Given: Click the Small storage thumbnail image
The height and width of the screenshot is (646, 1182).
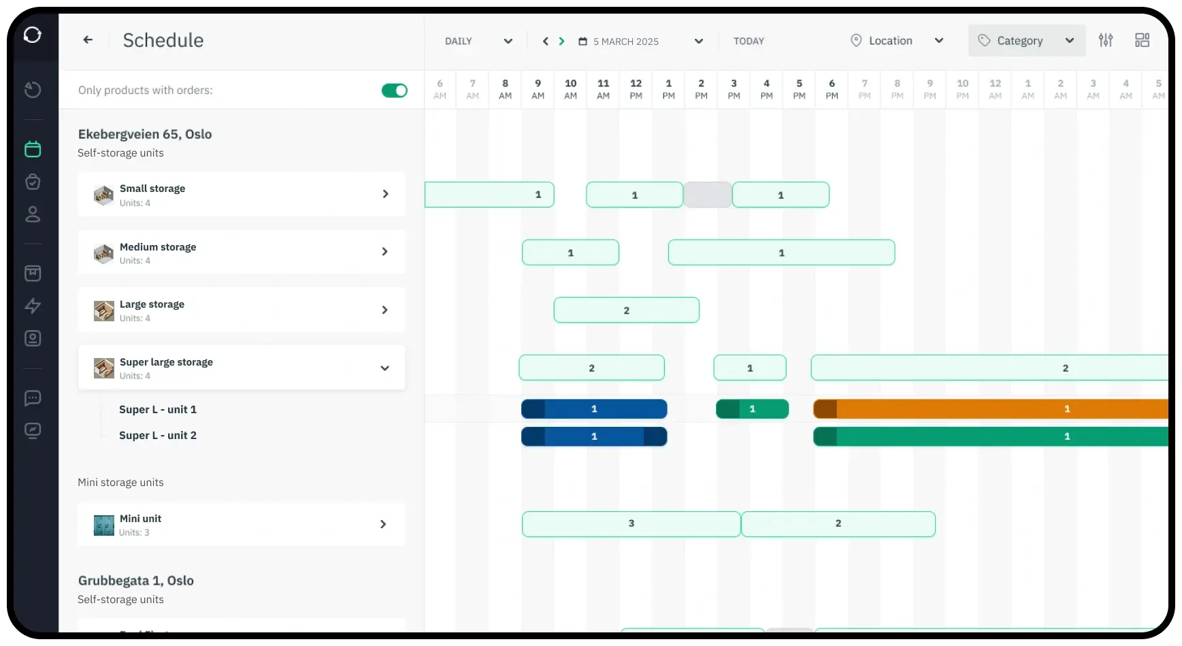Looking at the screenshot, I should click(x=103, y=195).
